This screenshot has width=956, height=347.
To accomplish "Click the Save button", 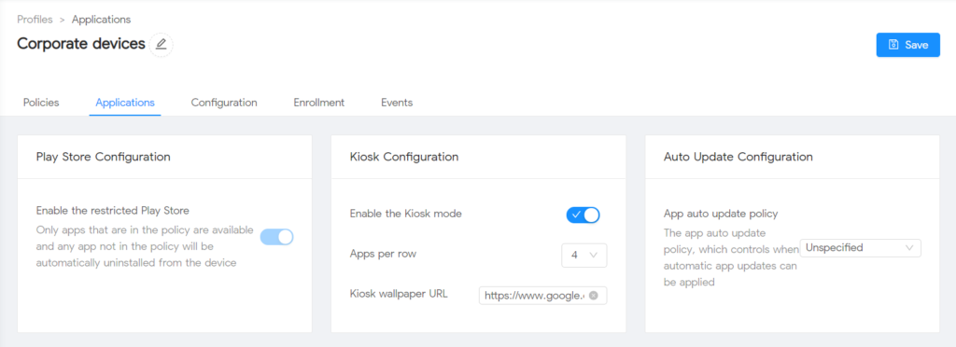I will [907, 45].
